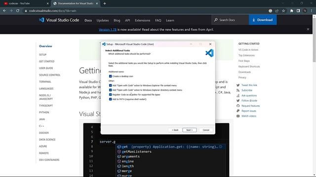Click the Twitter icon beside Tweet this link

[x=238, y=85]
